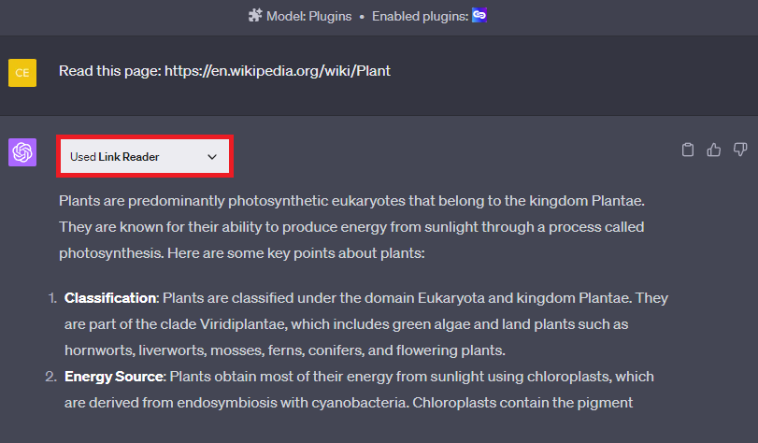This screenshot has height=443, width=758.
Task: Click the yellow CE user avatar
Action: (22, 72)
